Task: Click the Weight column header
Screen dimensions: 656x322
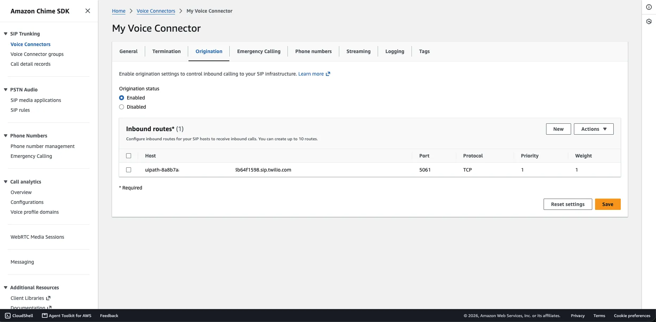Action: [x=583, y=156]
